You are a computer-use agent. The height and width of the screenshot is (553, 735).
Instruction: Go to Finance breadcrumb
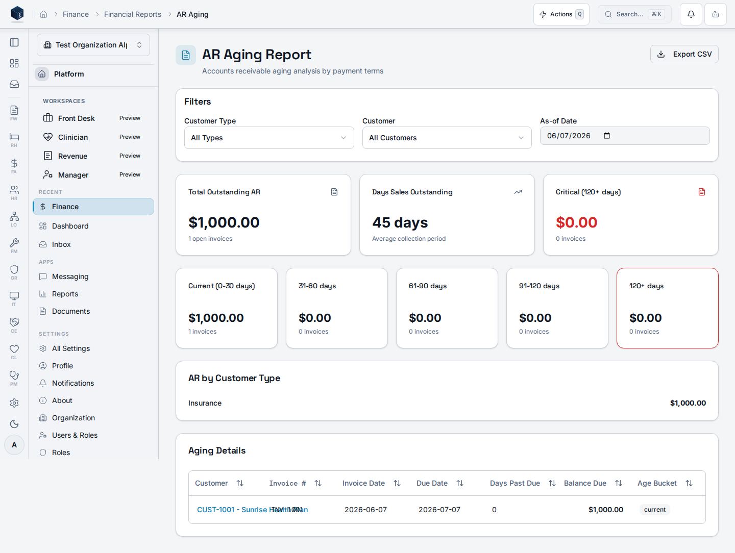[x=76, y=14]
